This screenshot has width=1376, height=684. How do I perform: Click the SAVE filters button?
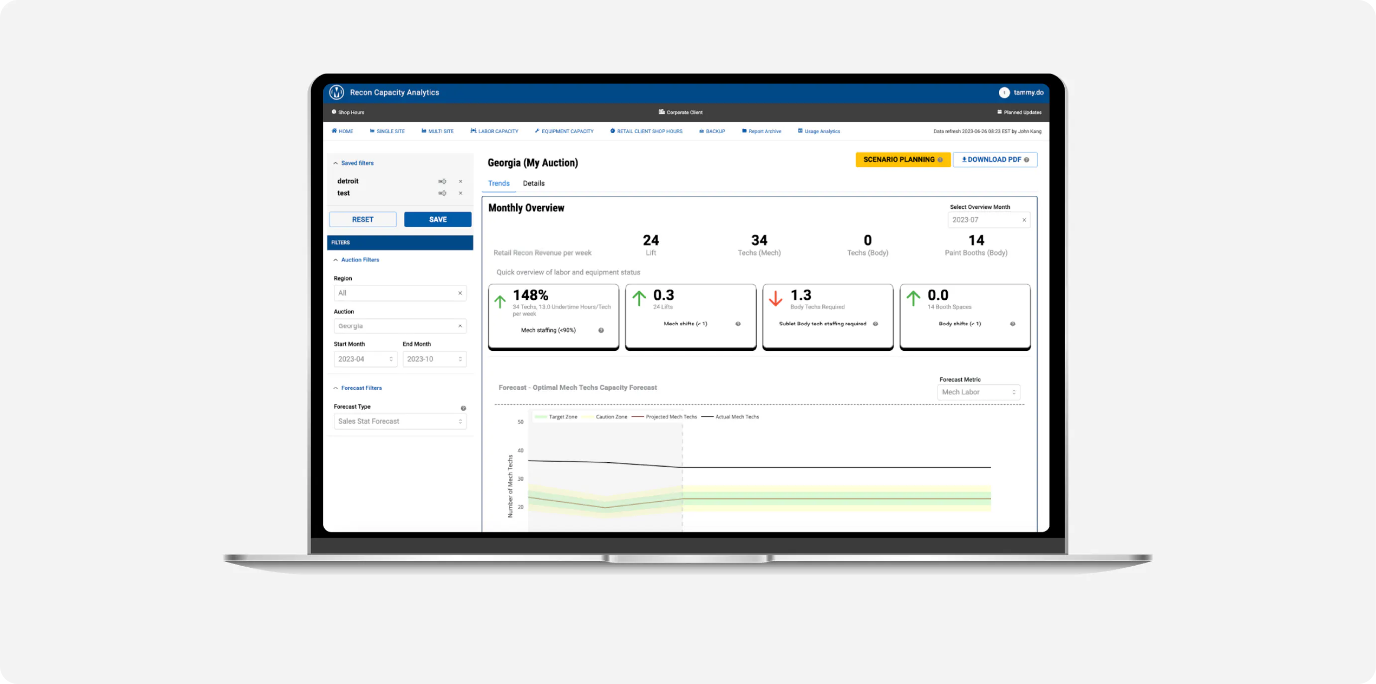(x=437, y=220)
